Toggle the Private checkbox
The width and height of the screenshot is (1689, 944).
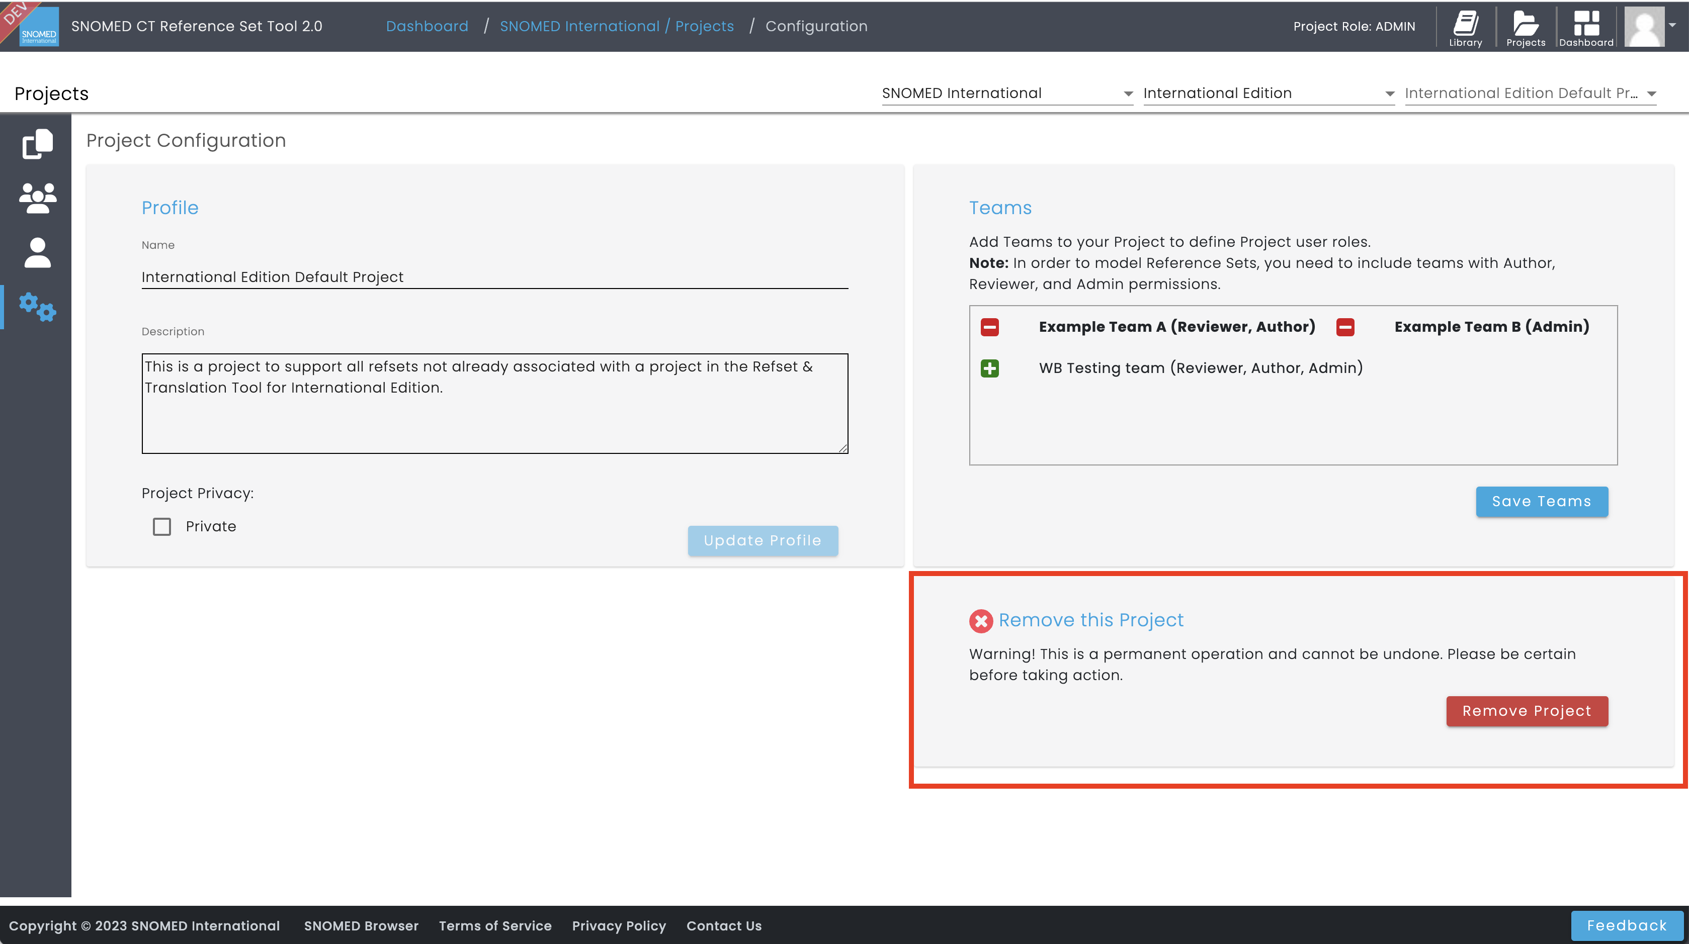pyautogui.click(x=161, y=527)
